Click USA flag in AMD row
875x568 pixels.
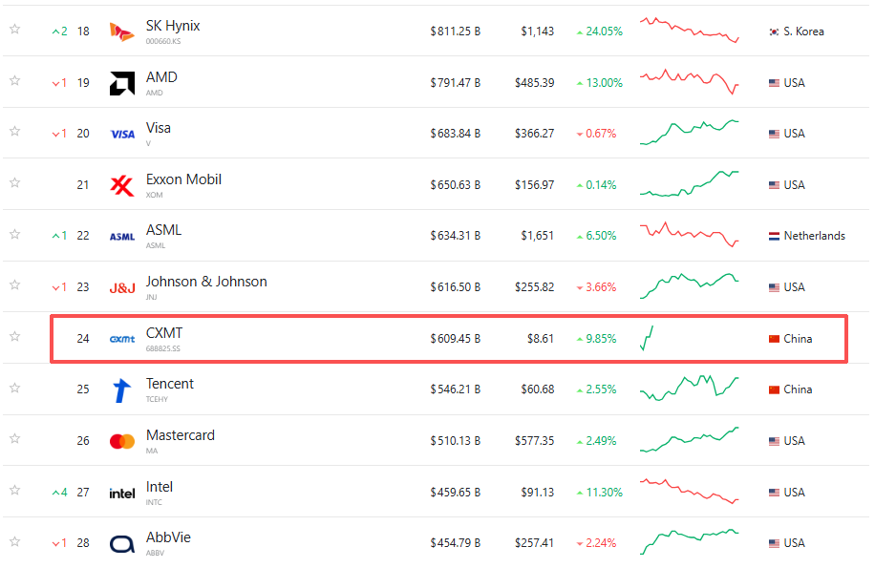[x=774, y=83]
